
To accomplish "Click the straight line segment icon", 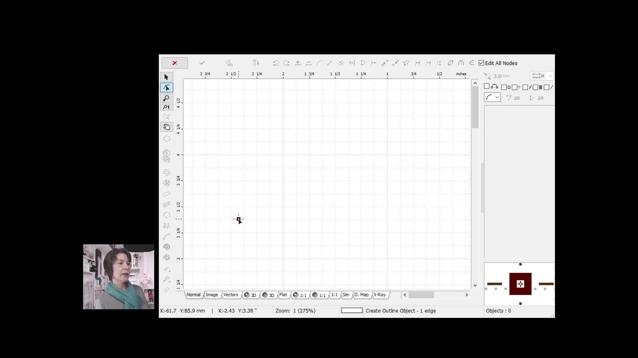I will coord(330,63).
